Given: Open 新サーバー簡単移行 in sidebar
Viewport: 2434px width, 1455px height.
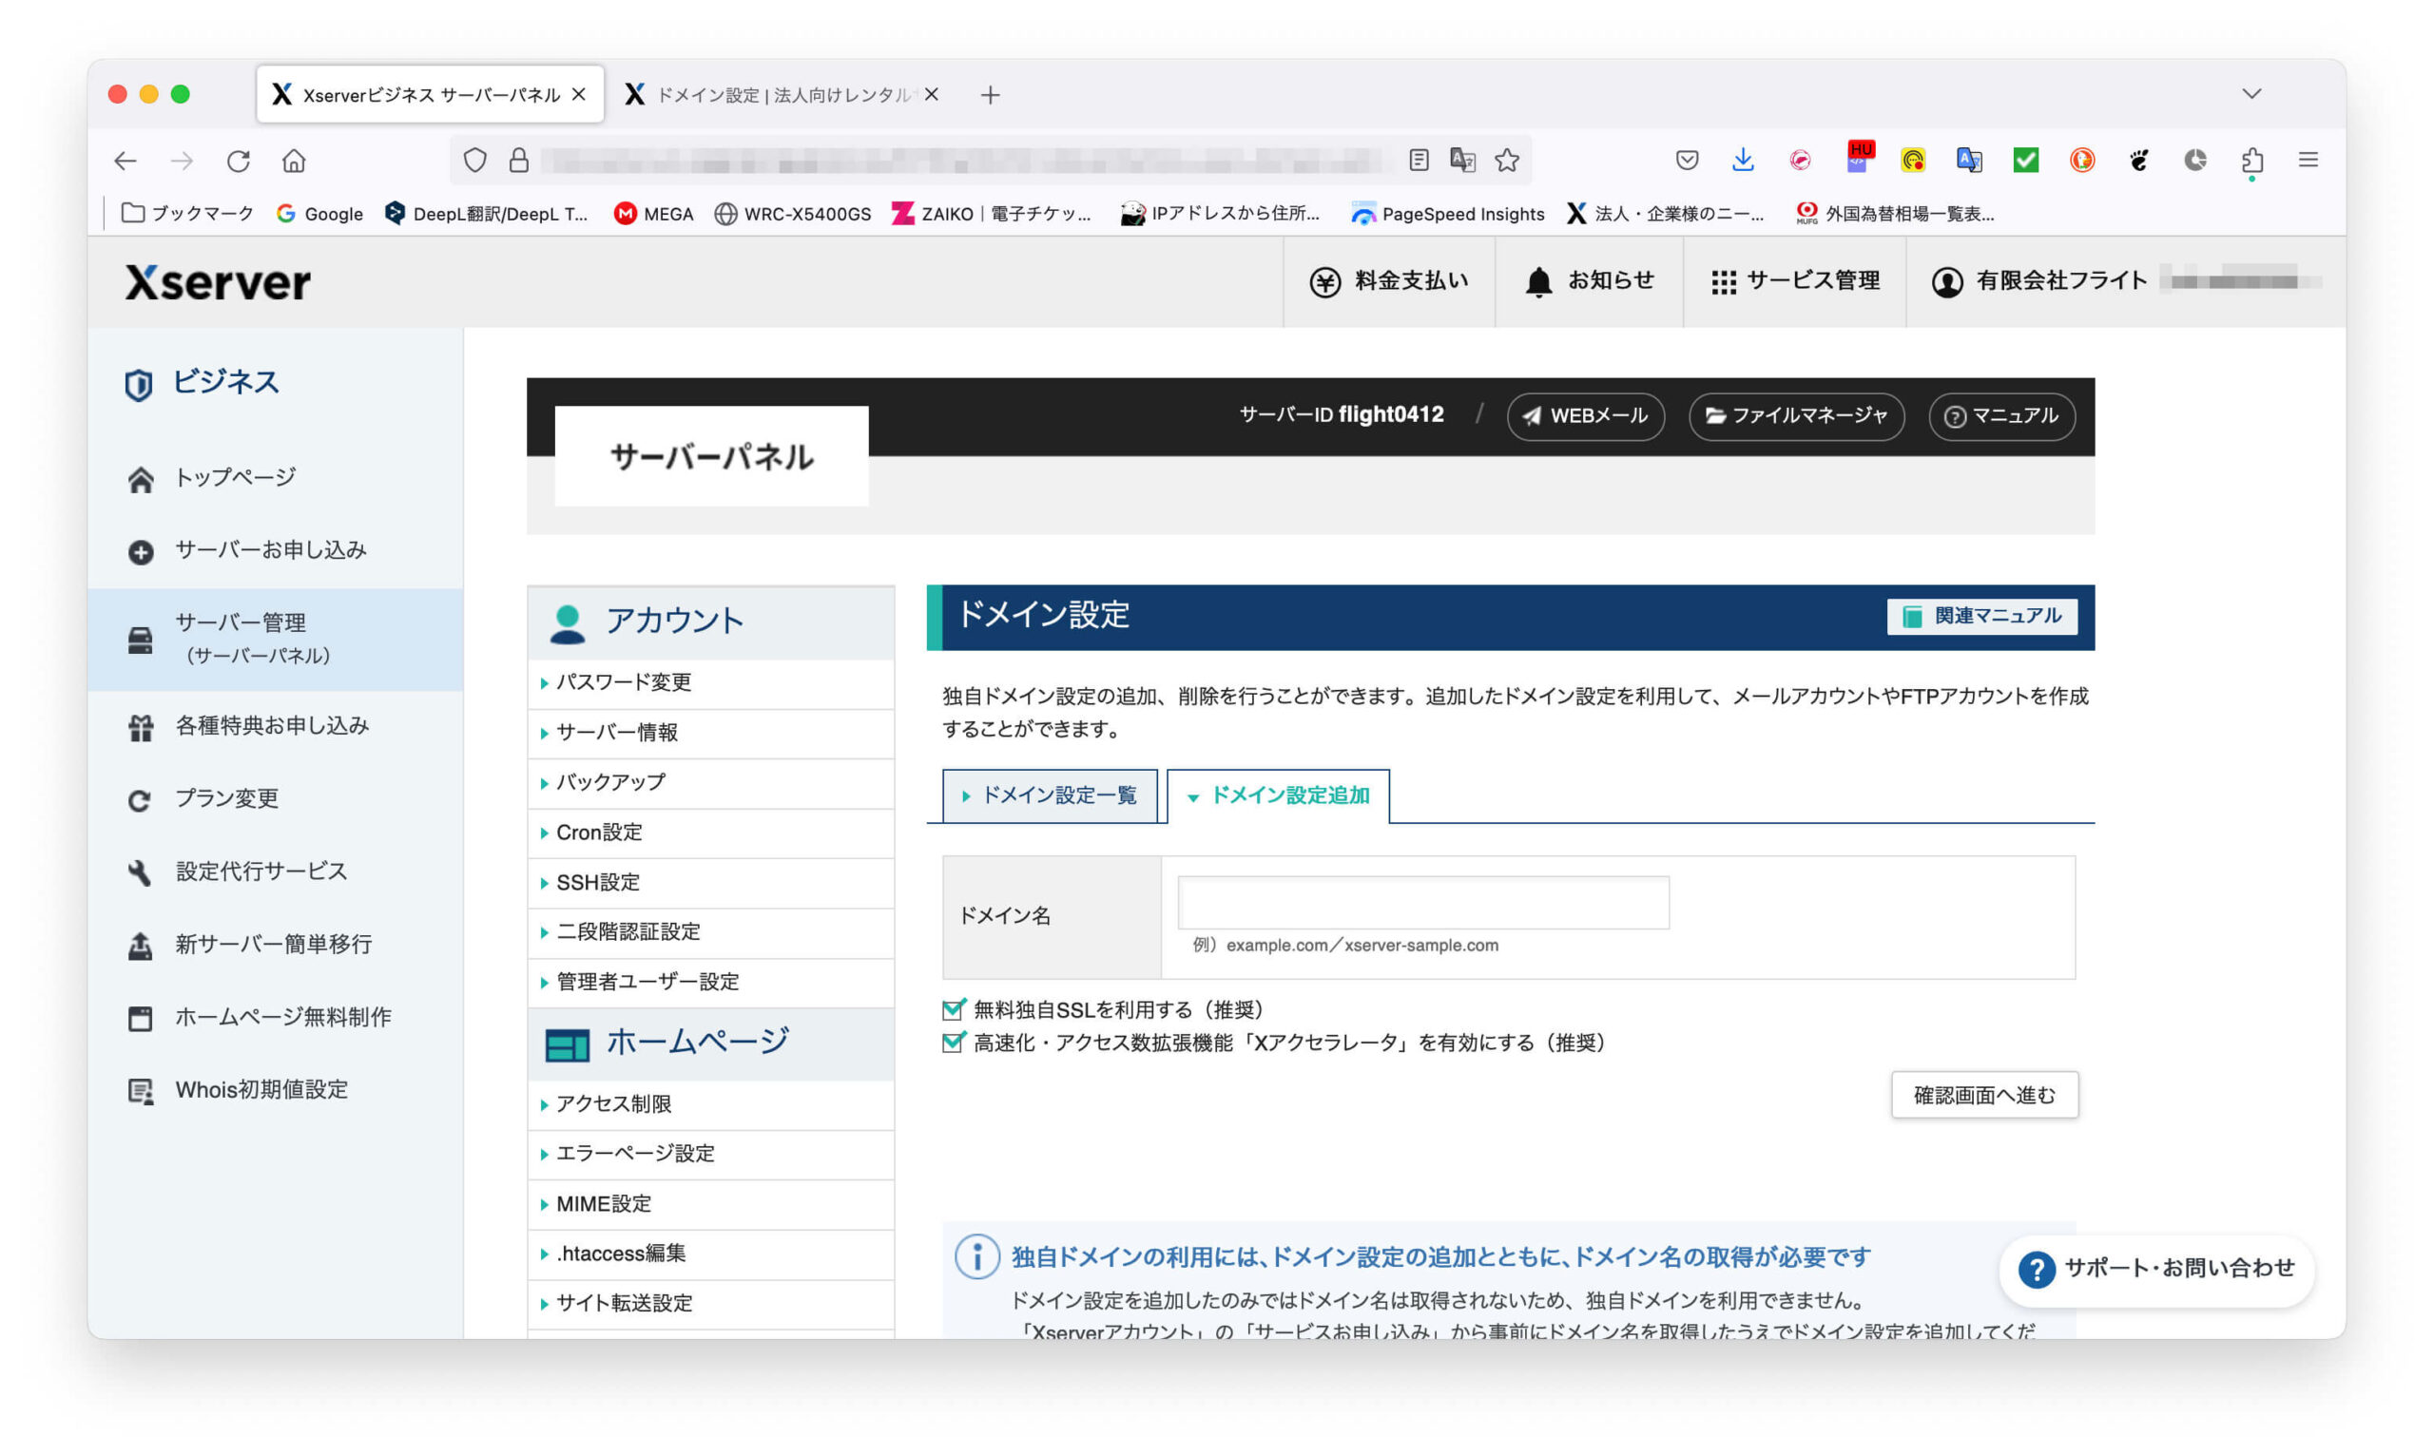Looking at the screenshot, I should [275, 944].
